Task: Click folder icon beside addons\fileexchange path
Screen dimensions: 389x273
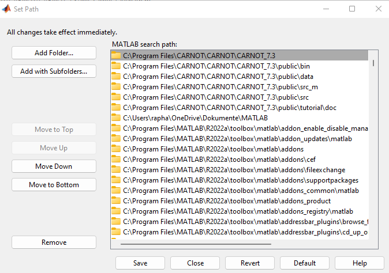Action: (116, 170)
